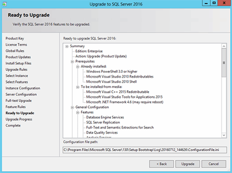Select Microsoft .NET Framework 4.6 row
The image size is (232, 173).
point(125,102)
